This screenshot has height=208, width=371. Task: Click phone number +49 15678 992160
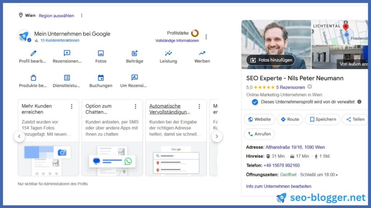(282, 165)
